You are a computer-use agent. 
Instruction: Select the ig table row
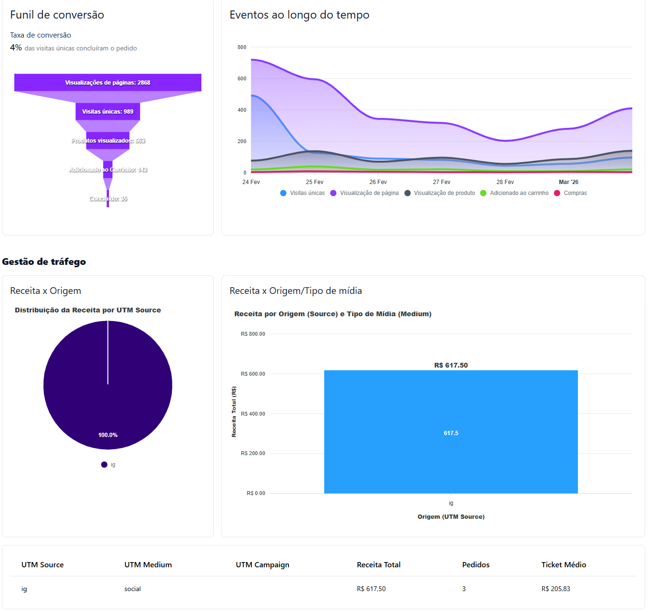[x=323, y=589]
